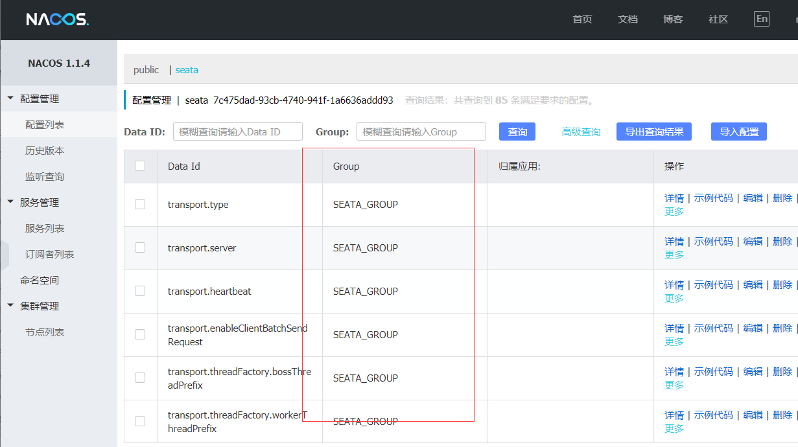Click the sidebar collapse handle
Image resolution: width=798 pixels, height=447 pixels.
(x=5, y=254)
